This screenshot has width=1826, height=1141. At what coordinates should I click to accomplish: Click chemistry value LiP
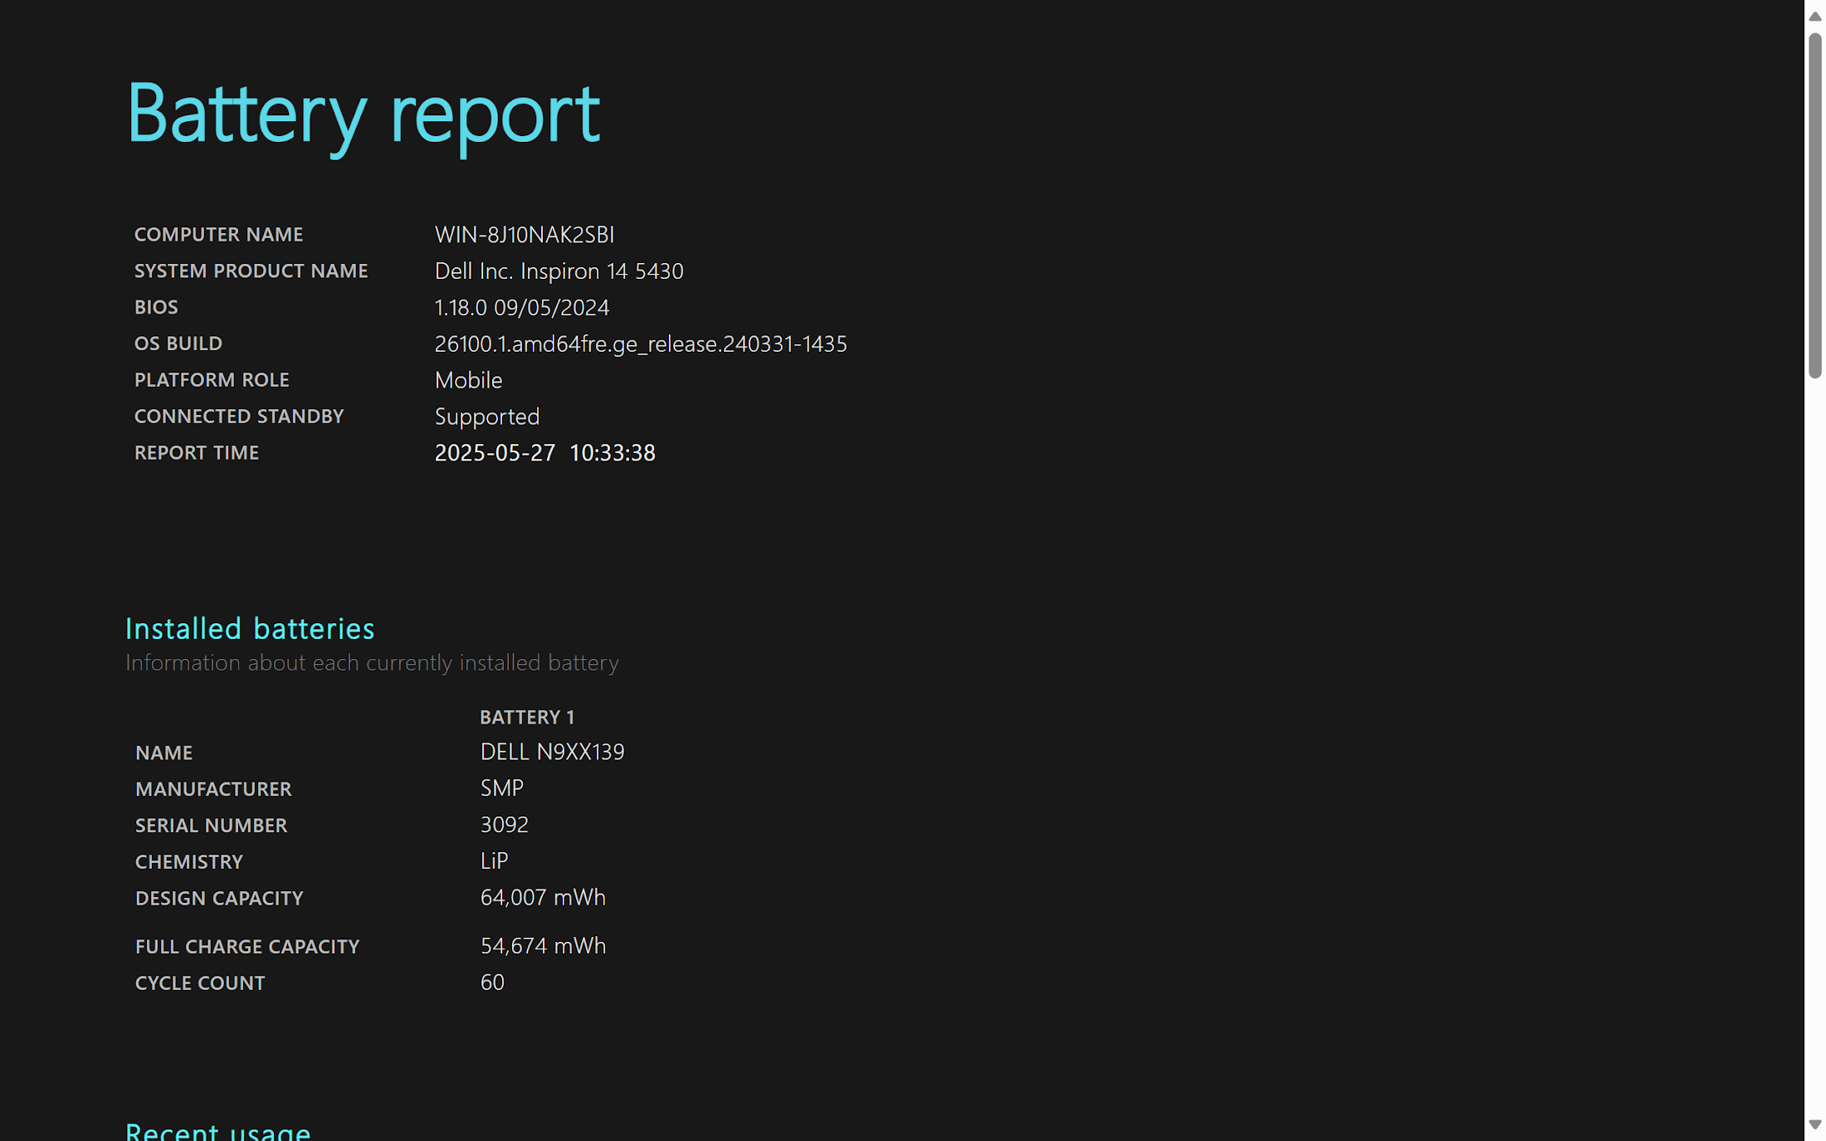tap(494, 861)
